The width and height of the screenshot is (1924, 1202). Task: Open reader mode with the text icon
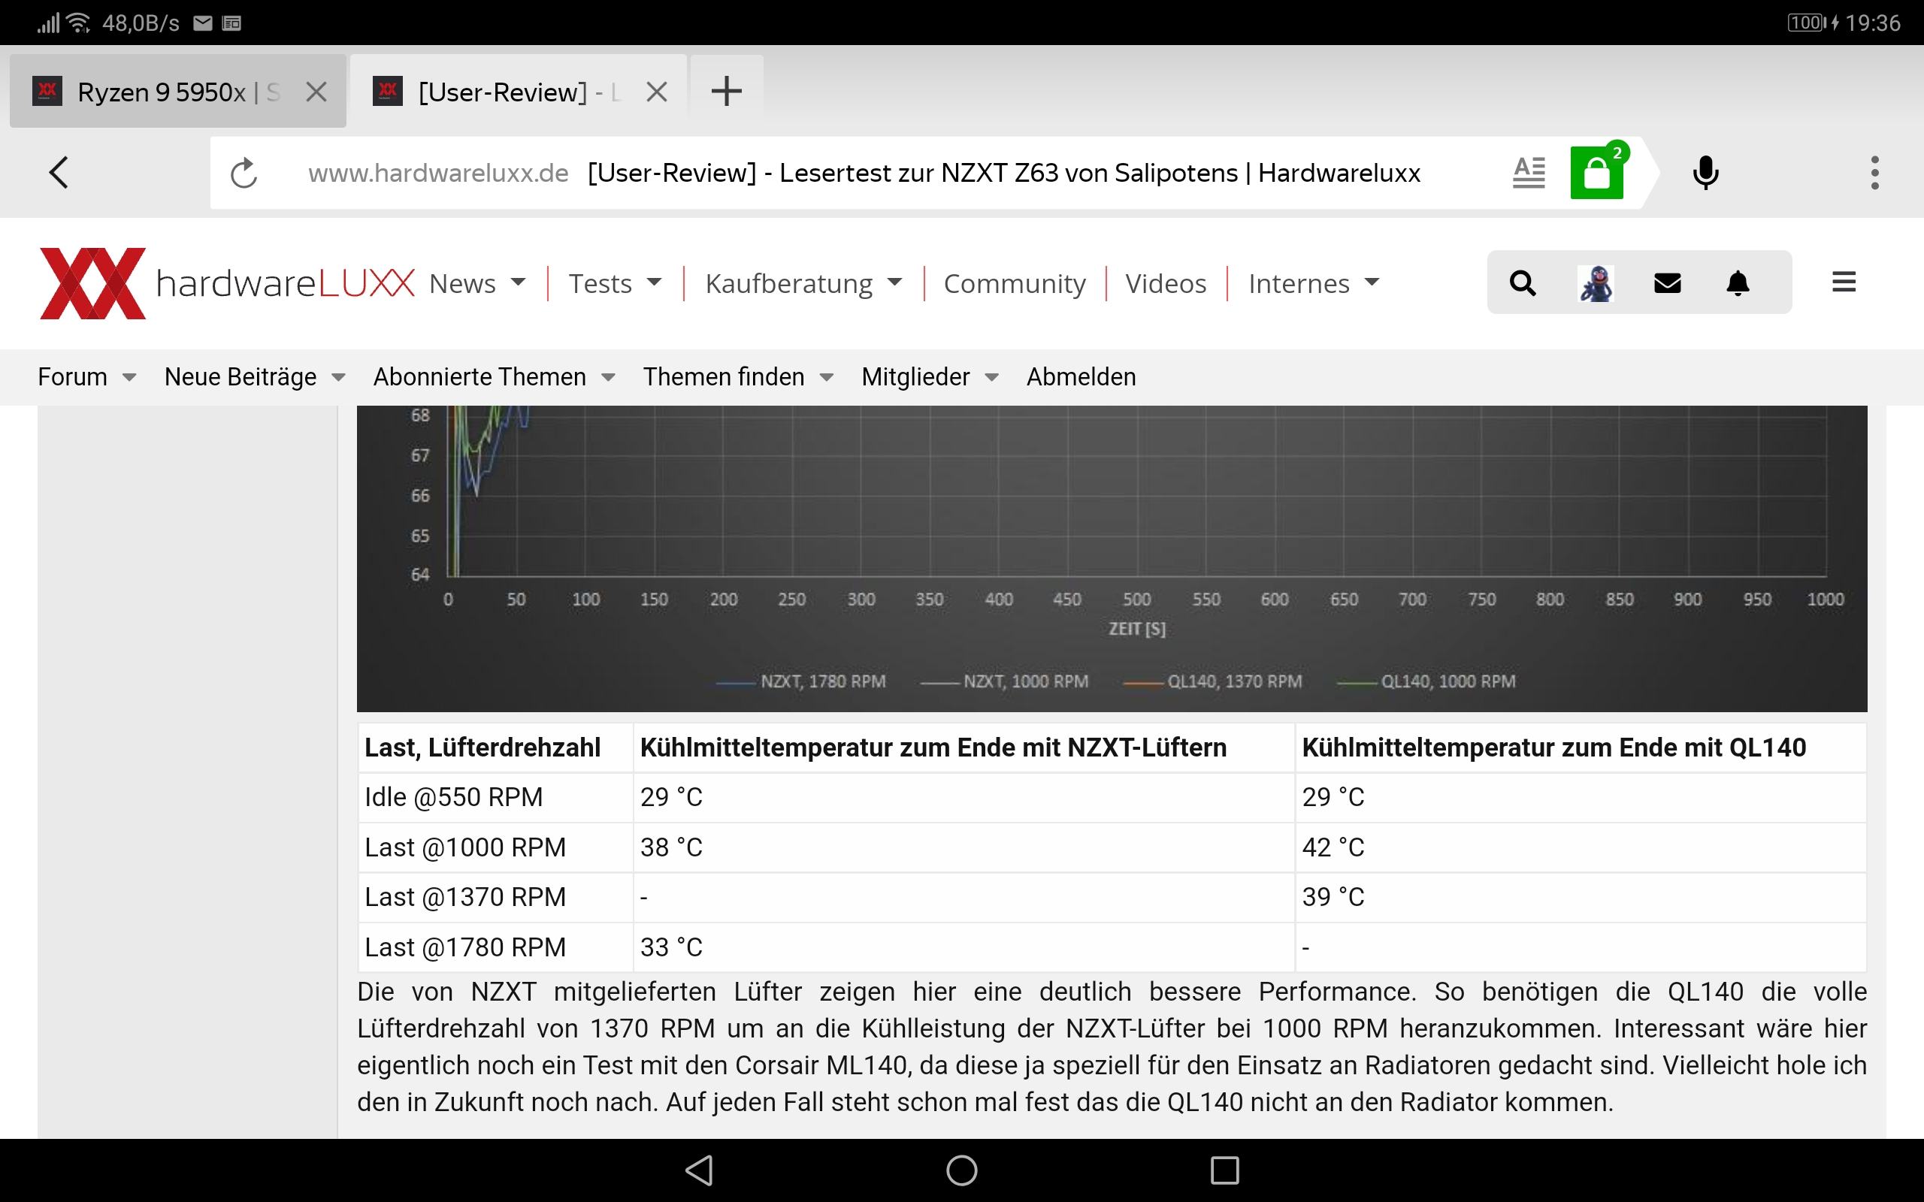tap(1528, 173)
